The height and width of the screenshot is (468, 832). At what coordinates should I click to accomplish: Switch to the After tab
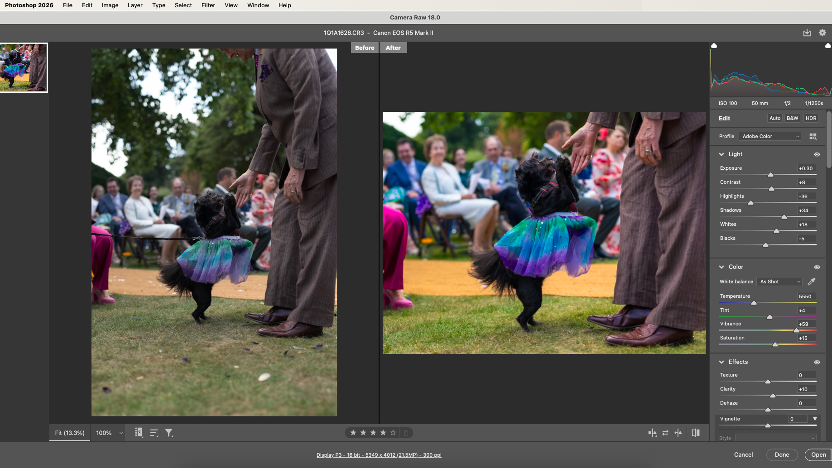click(393, 48)
